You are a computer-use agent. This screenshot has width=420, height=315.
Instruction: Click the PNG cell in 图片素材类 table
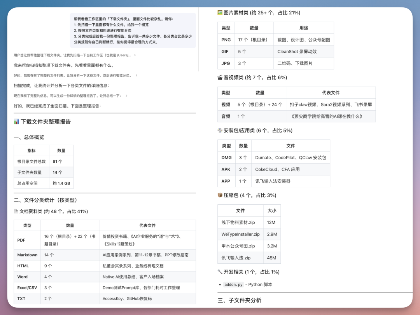226,40
